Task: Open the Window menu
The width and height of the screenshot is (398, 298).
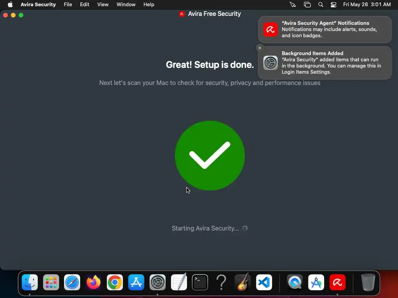Action: pos(126,5)
